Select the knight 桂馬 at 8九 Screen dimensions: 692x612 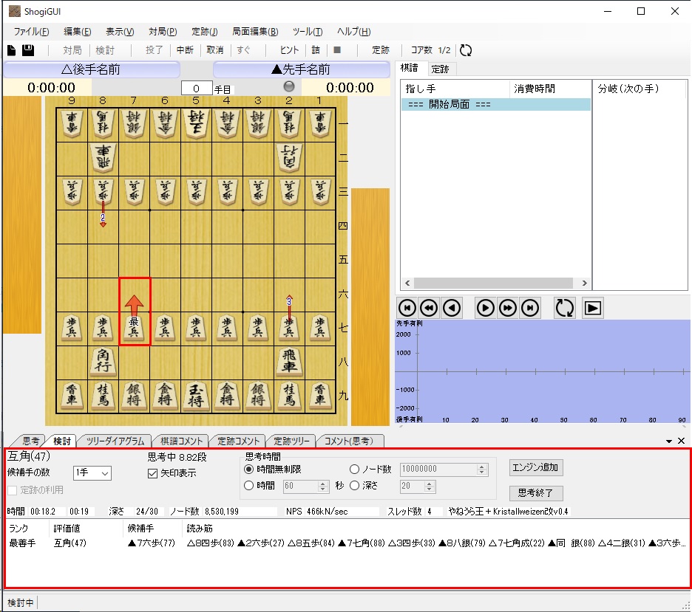tap(103, 395)
